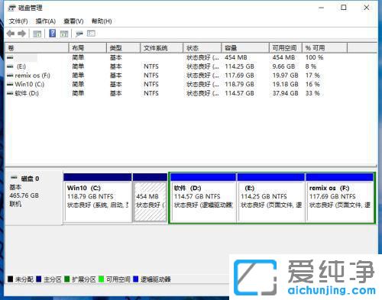The height and width of the screenshot is (300, 382).
Task: Click the 19.97 GB free space cell
Action: (285, 76)
